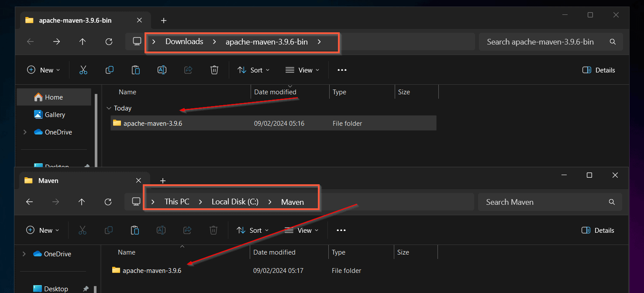Open the Sort dropdown in the Maven window
This screenshot has height=293, width=644.
(252, 230)
